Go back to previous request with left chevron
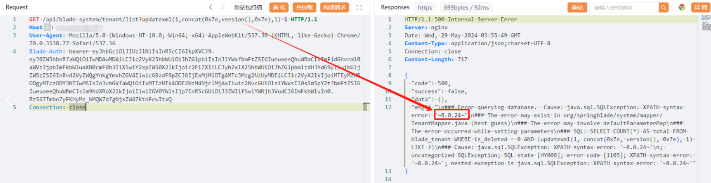The image size is (711, 183). coord(210,7)
